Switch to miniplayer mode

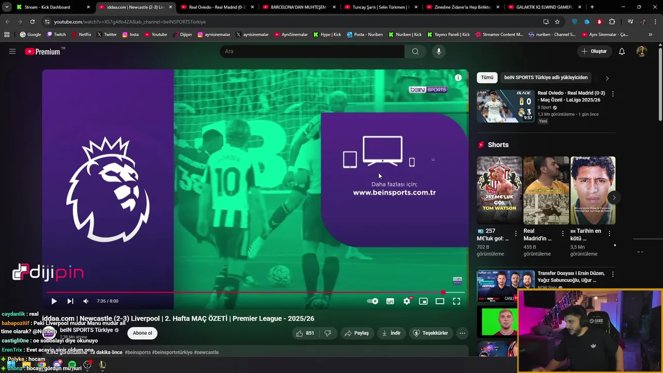coord(423,301)
